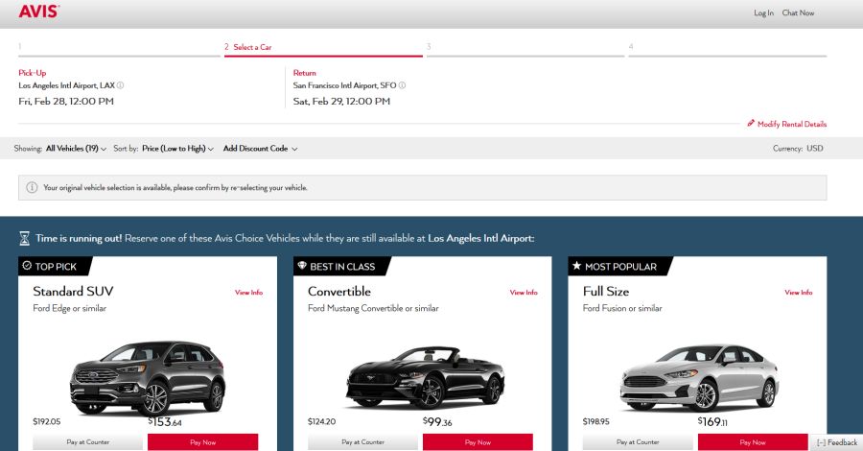This screenshot has height=451, width=863.
Task: Click the Top Pick checkmark badge icon
Action: (27, 266)
